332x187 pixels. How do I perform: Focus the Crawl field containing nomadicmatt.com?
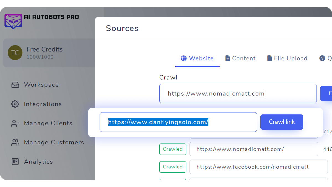[238, 94]
